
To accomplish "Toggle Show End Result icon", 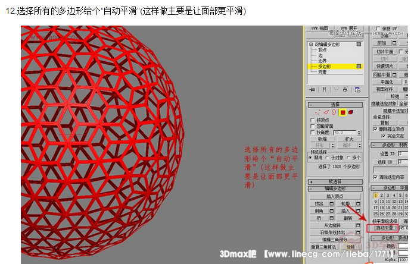I will 324,90.
